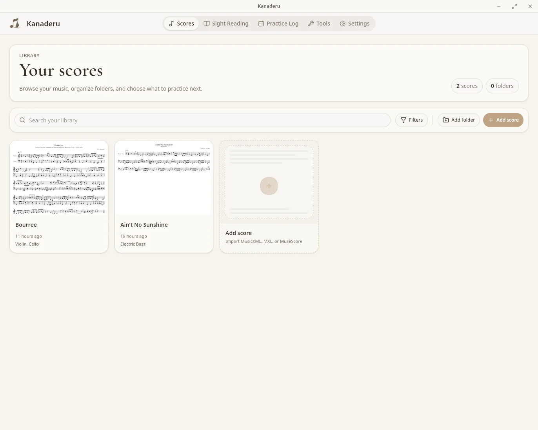Screen dimensions: 538x430
Task: Open the Bourree score thumbnail
Action: (59, 178)
